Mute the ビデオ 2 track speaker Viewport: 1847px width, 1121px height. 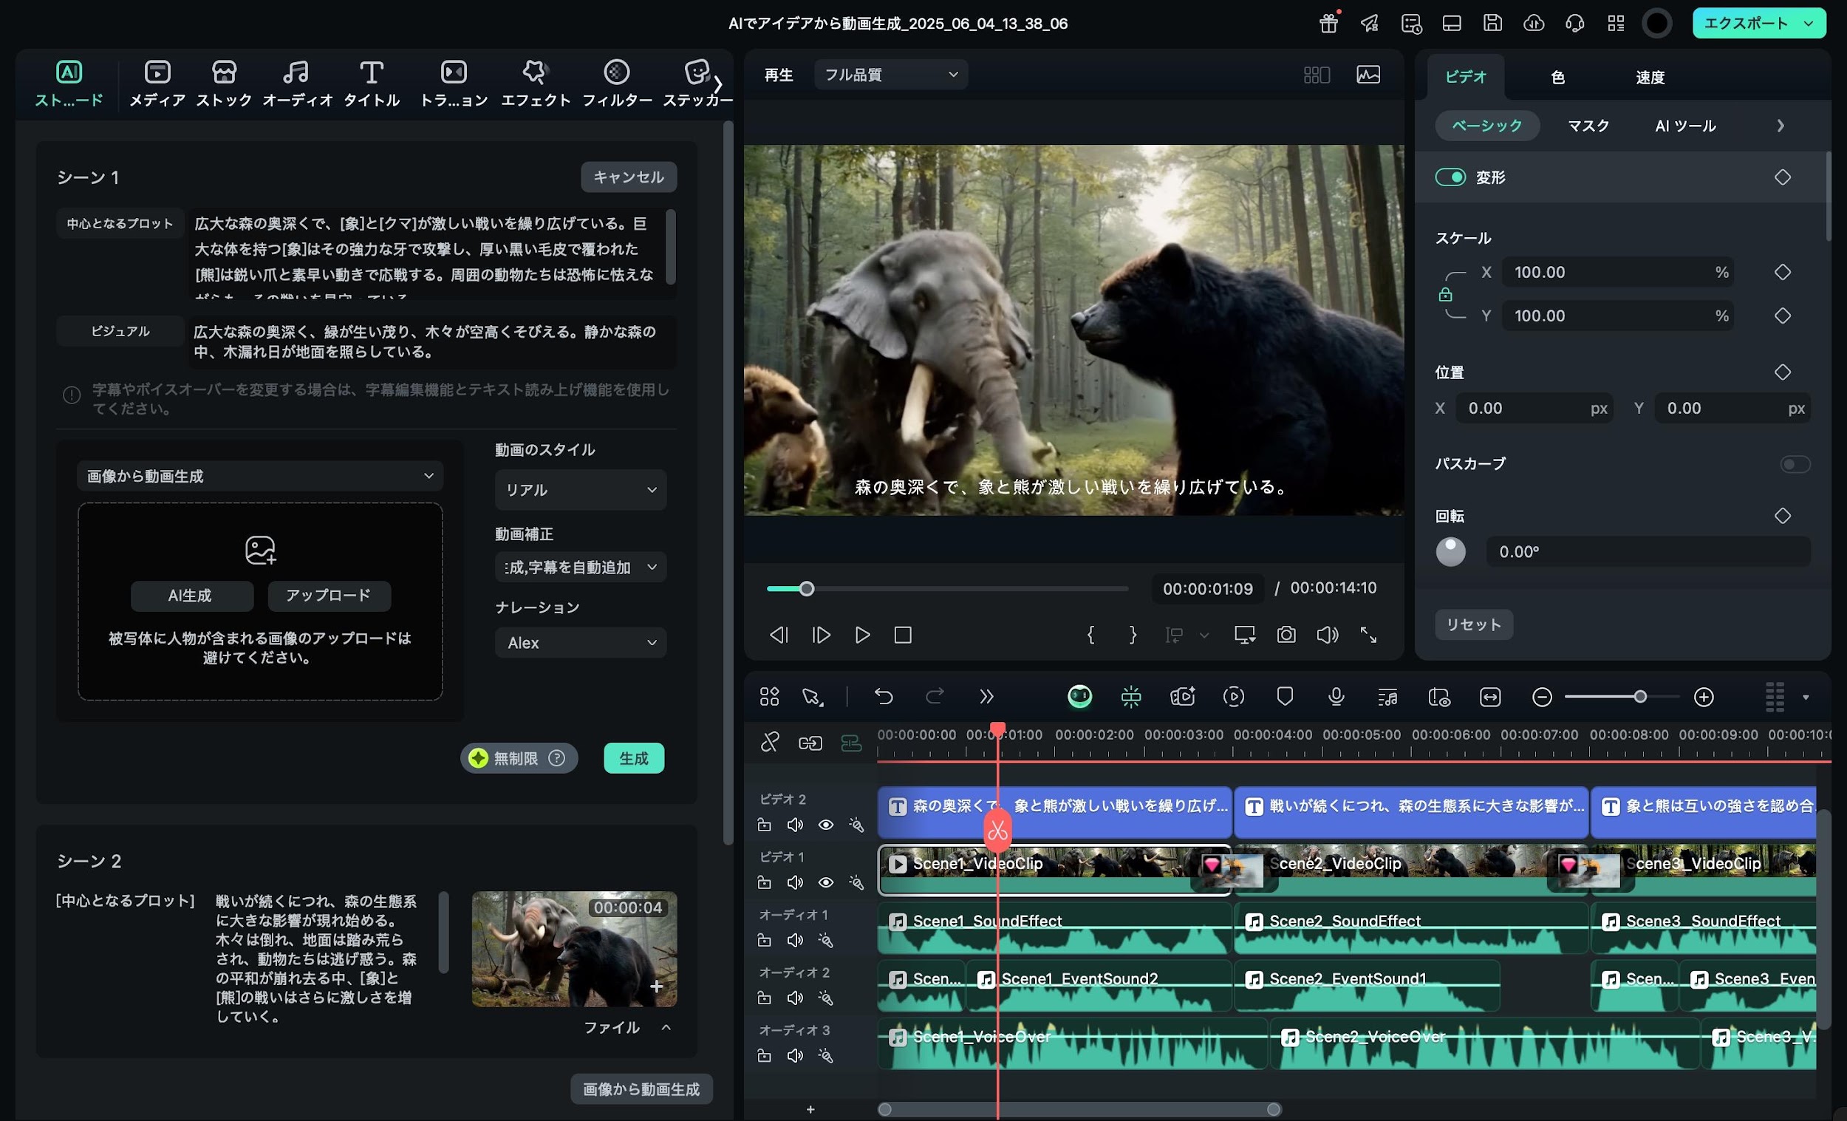click(794, 825)
